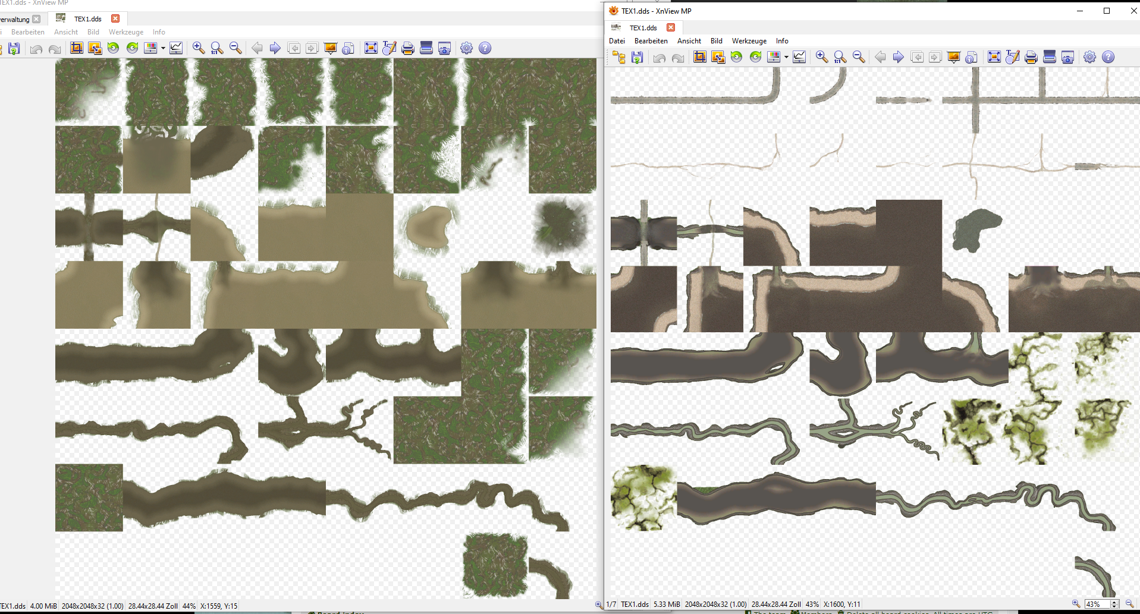This screenshot has width=1140, height=614.
Task: Select TEX1.dds tab in right window
Action: (x=643, y=28)
